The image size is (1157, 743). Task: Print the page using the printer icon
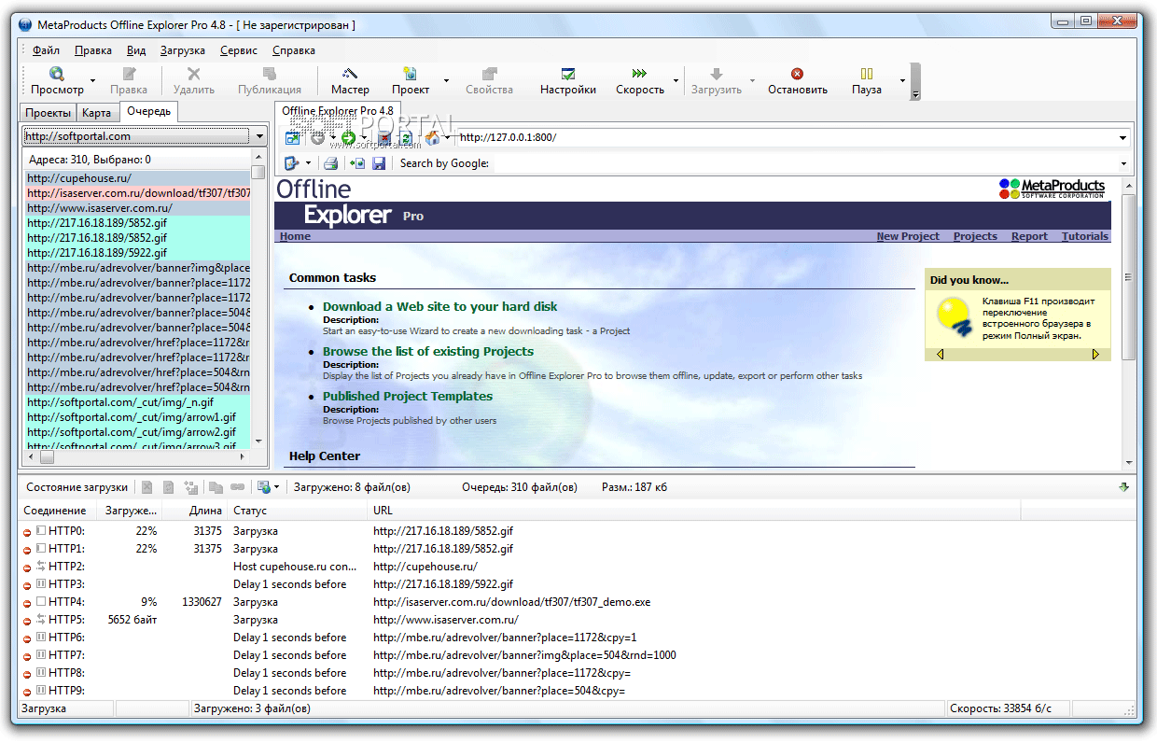[330, 163]
